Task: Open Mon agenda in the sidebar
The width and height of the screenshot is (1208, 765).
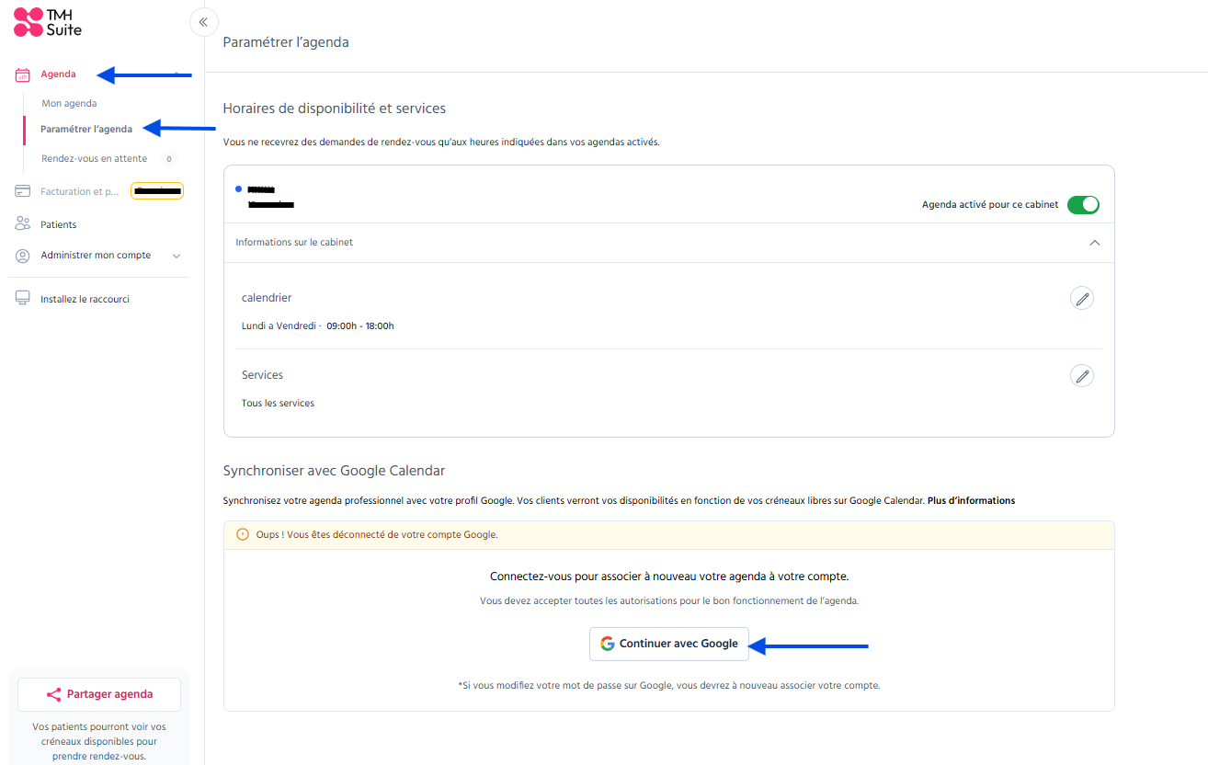Action: pos(69,104)
